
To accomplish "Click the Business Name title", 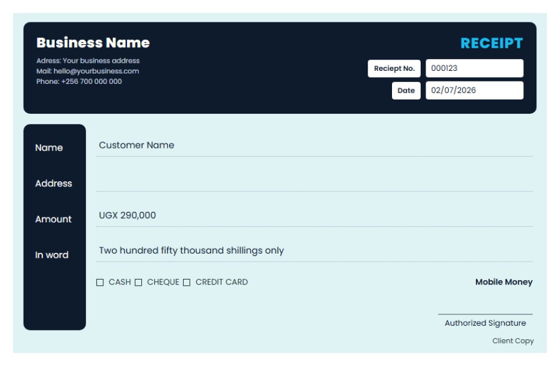I will 93,43.
